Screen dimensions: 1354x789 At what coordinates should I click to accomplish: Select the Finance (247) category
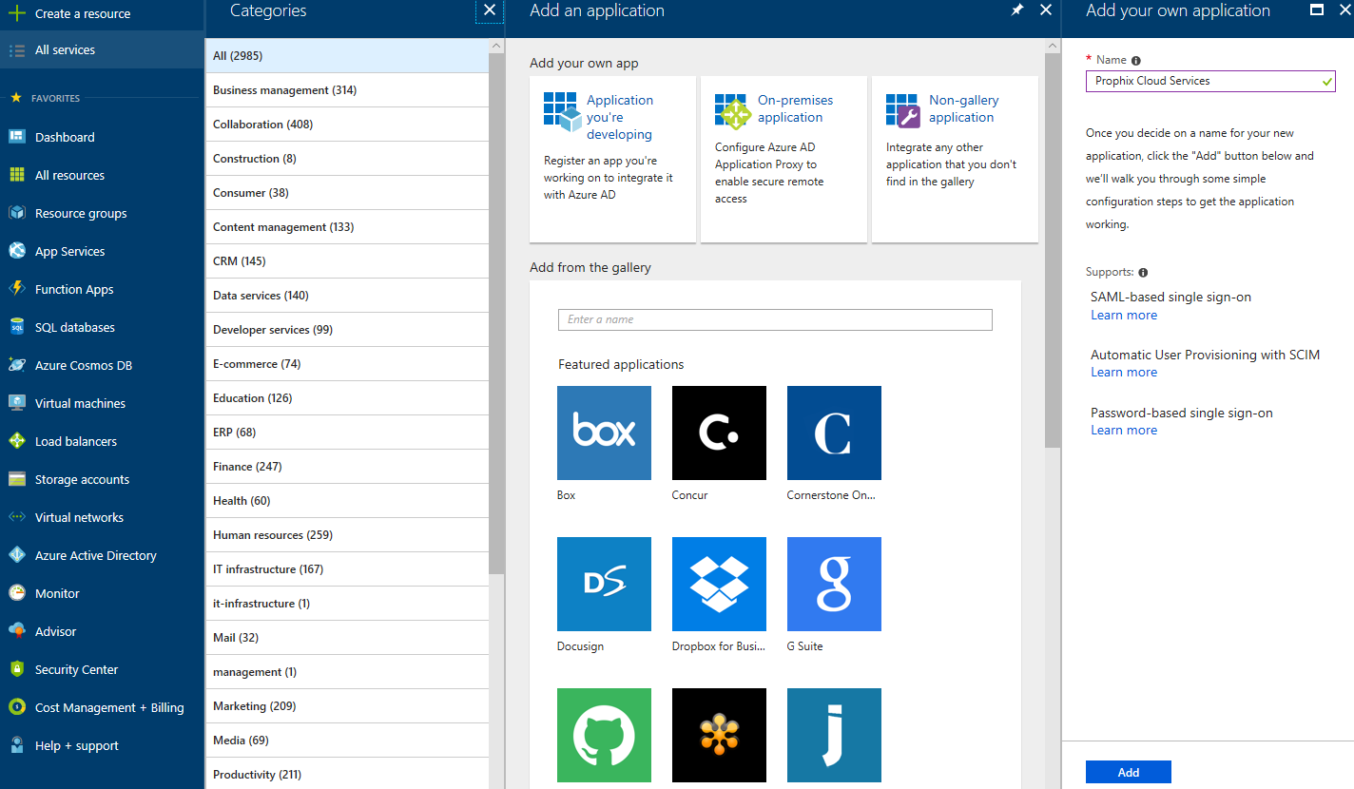pos(347,467)
